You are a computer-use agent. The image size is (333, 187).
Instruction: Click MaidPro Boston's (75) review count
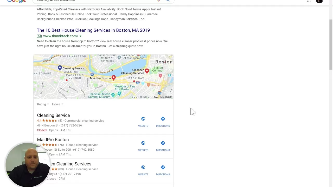tap(61, 145)
